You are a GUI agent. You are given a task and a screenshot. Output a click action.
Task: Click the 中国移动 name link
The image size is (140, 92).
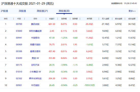coord(35,38)
